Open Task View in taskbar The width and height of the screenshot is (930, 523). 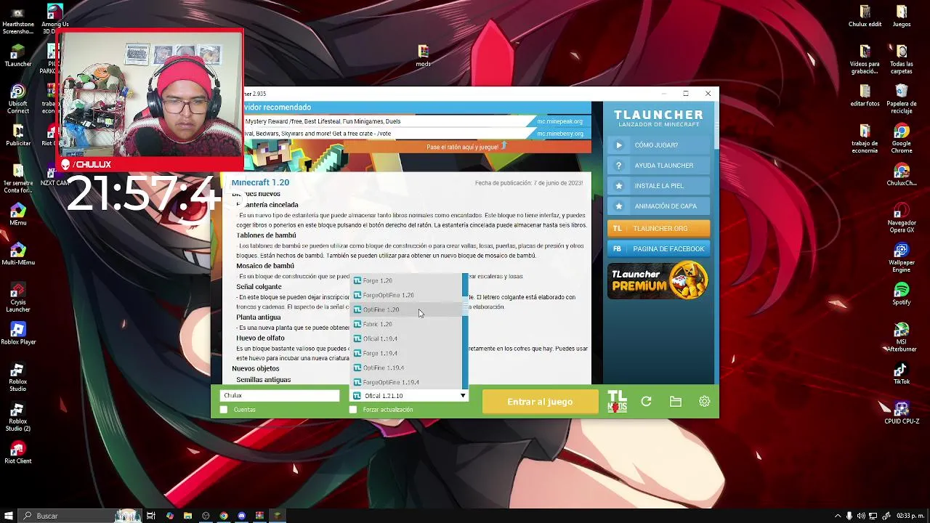151,516
